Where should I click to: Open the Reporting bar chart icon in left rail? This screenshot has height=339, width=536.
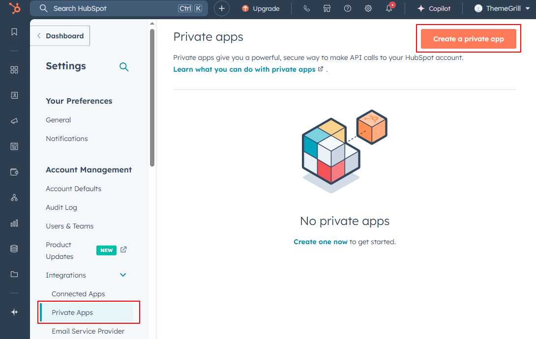click(x=14, y=223)
